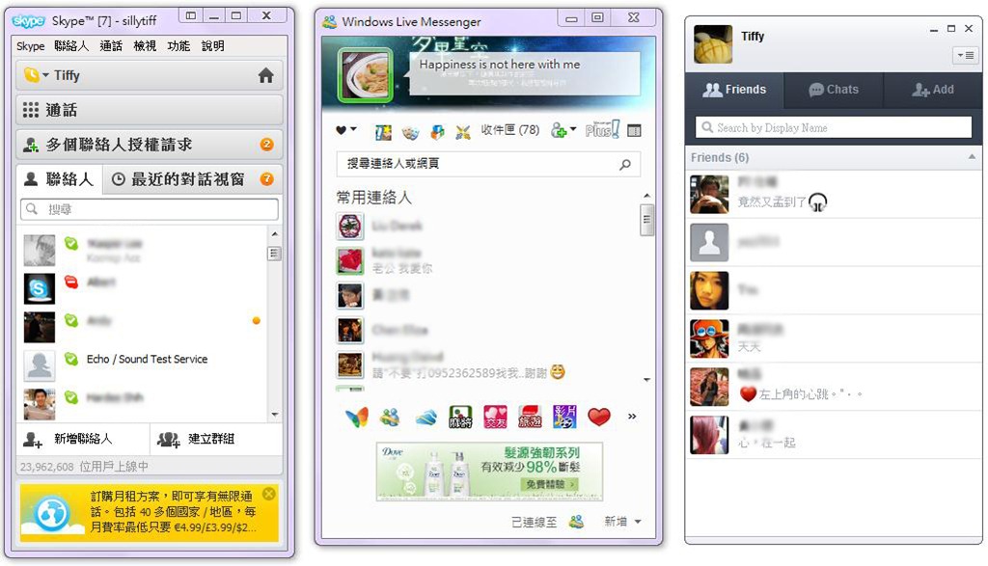Open the Messenger Plus! icon
The height and width of the screenshot is (566, 988).
pos(602,130)
